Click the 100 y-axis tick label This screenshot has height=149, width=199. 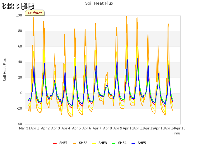(x=19, y=16)
